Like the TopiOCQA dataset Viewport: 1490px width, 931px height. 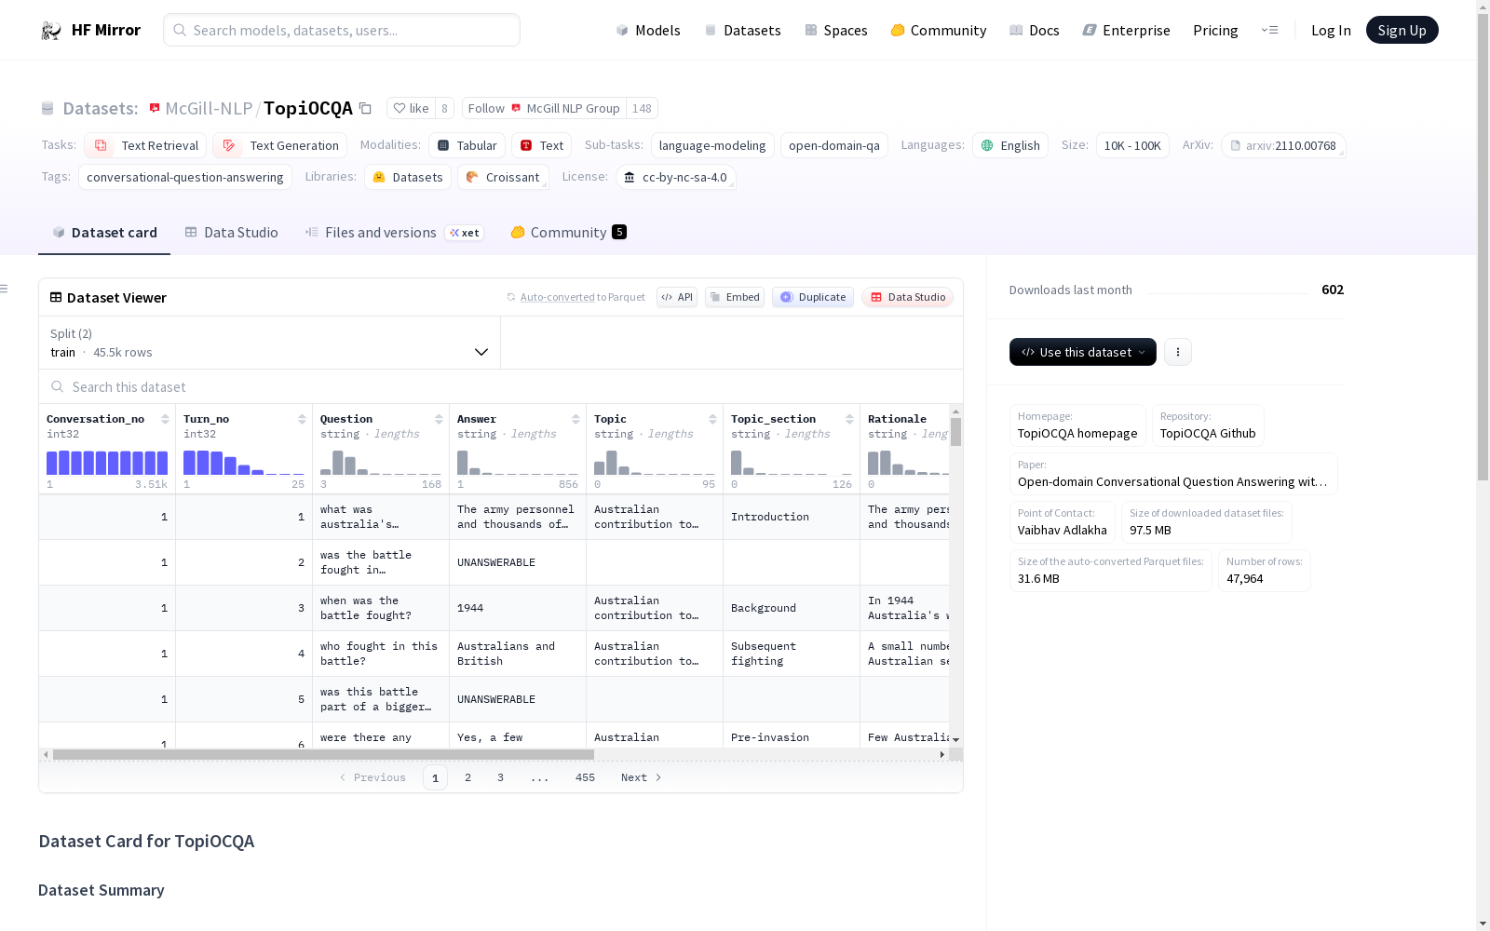click(x=411, y=108)
